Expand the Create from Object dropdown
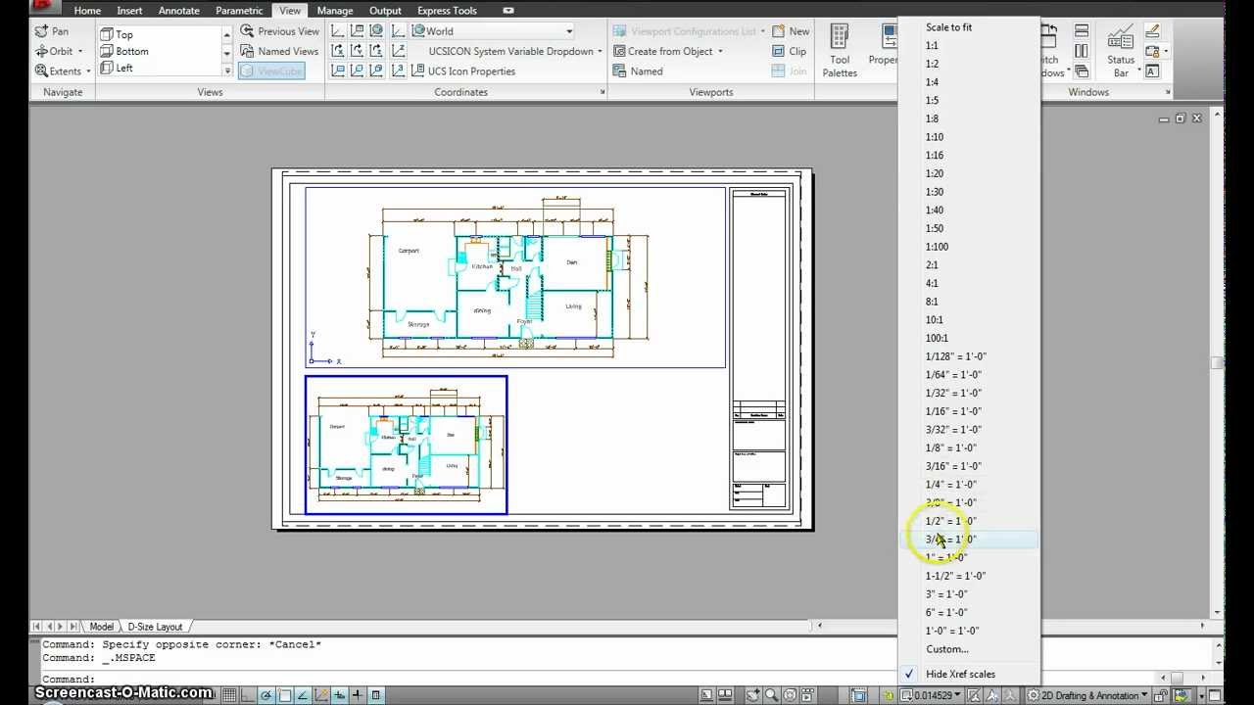Screen dimensions: 1254x705 click(x=720, y=51)
